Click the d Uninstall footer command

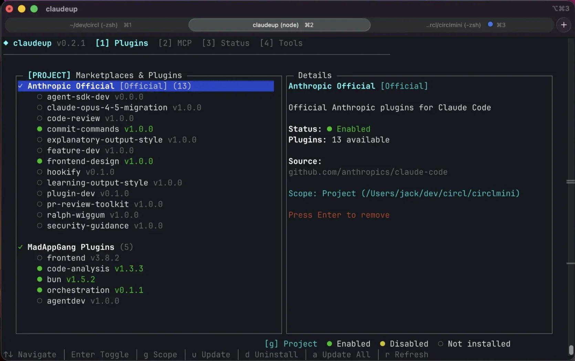(271, 354)
